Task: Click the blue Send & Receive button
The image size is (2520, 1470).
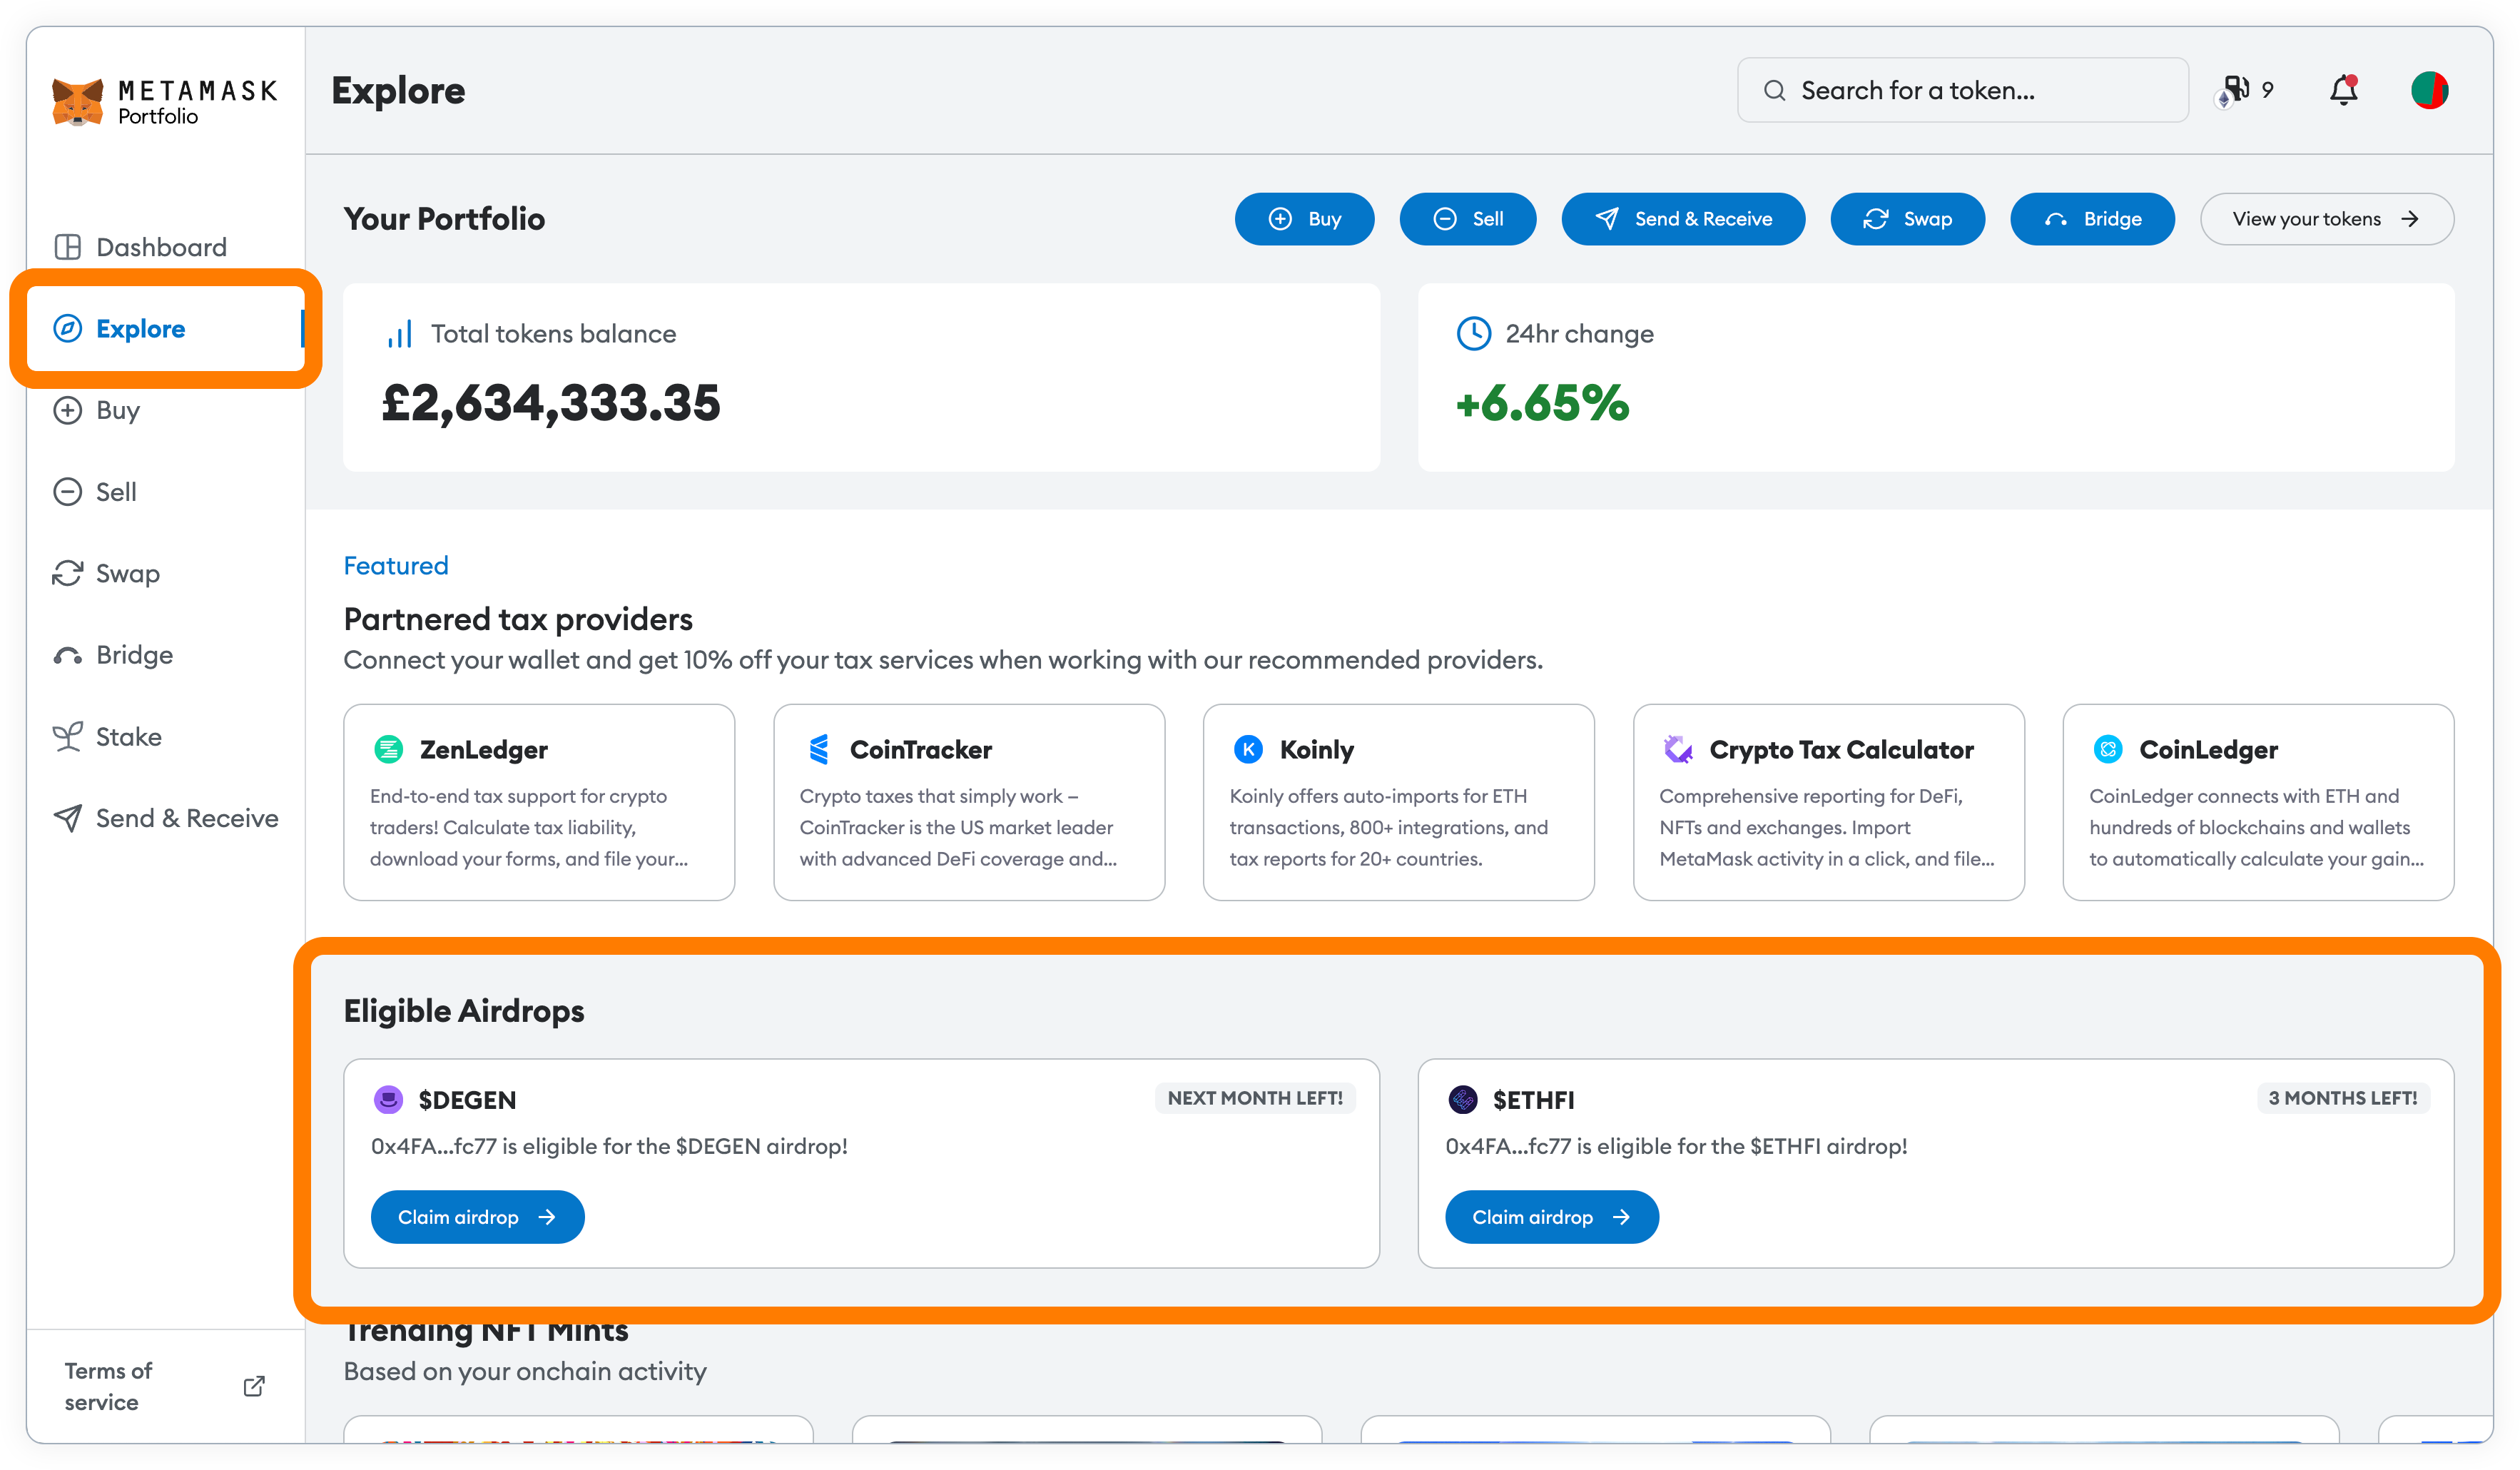Action: 1683,219
